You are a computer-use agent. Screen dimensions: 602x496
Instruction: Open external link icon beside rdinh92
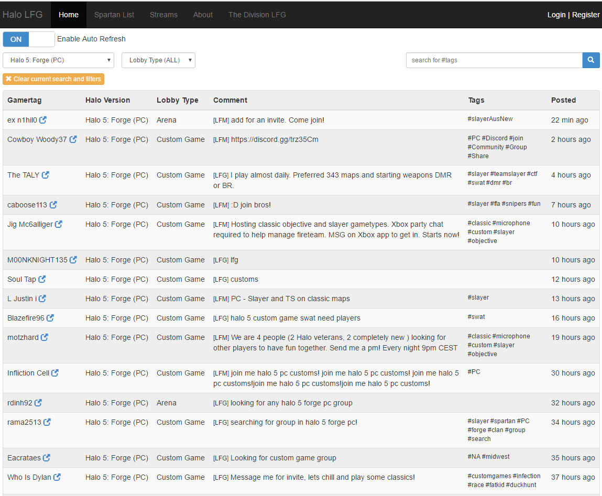click(38, 403)
